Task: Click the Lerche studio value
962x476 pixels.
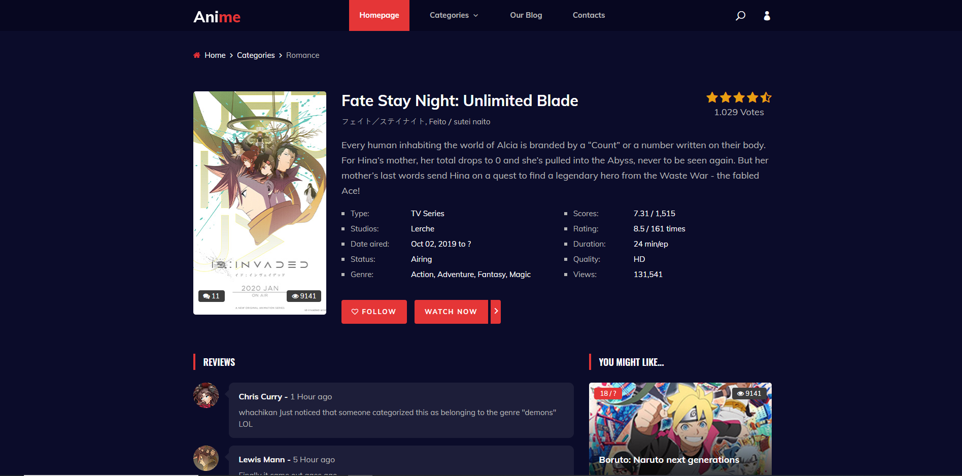Action: pyautogui.click(x=423, y=229)
